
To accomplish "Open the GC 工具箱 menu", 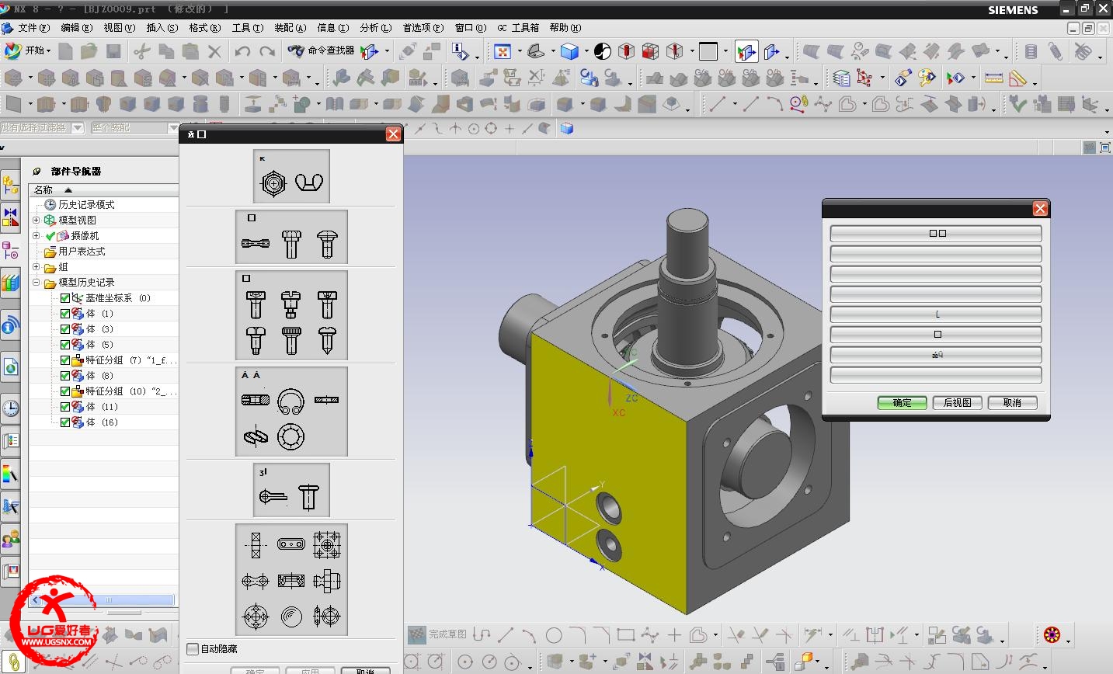I will click(518, 28).
